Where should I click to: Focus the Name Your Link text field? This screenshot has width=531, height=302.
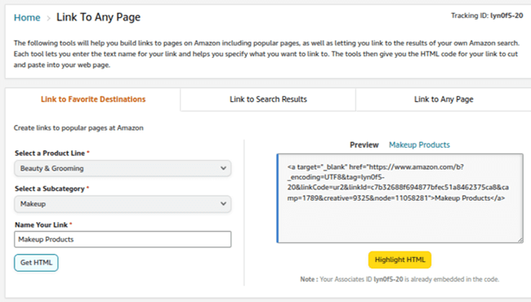pos(123,239)
